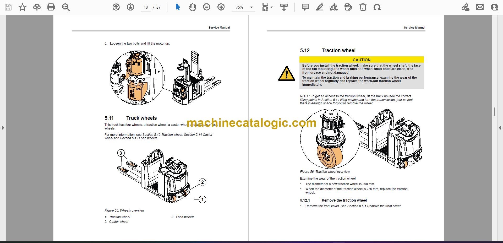The height and width of the screenshot is (243, 503).
Task: Click the Section 5.6.1 Remove the front cover reference
Action: tap(374, 206)
